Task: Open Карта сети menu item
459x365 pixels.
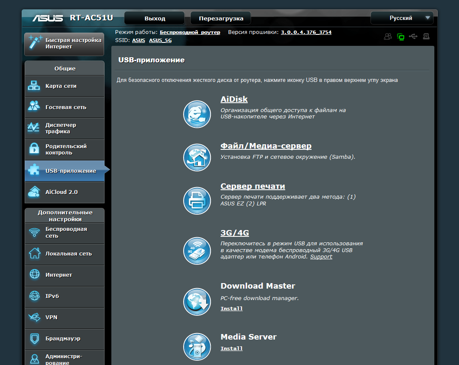Action: point(65,86)
